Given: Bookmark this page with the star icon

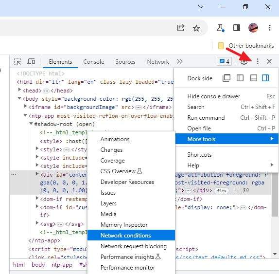Looking at the screenshot, I should click(x=196, y=28).
